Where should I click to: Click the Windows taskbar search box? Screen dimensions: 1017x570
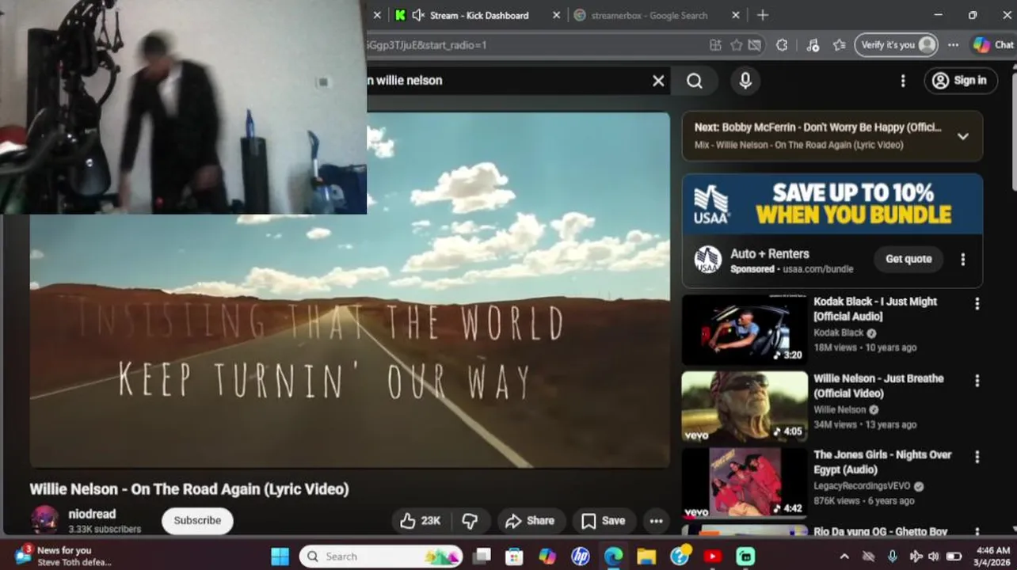pyautogui.click(x=381, y=557)
